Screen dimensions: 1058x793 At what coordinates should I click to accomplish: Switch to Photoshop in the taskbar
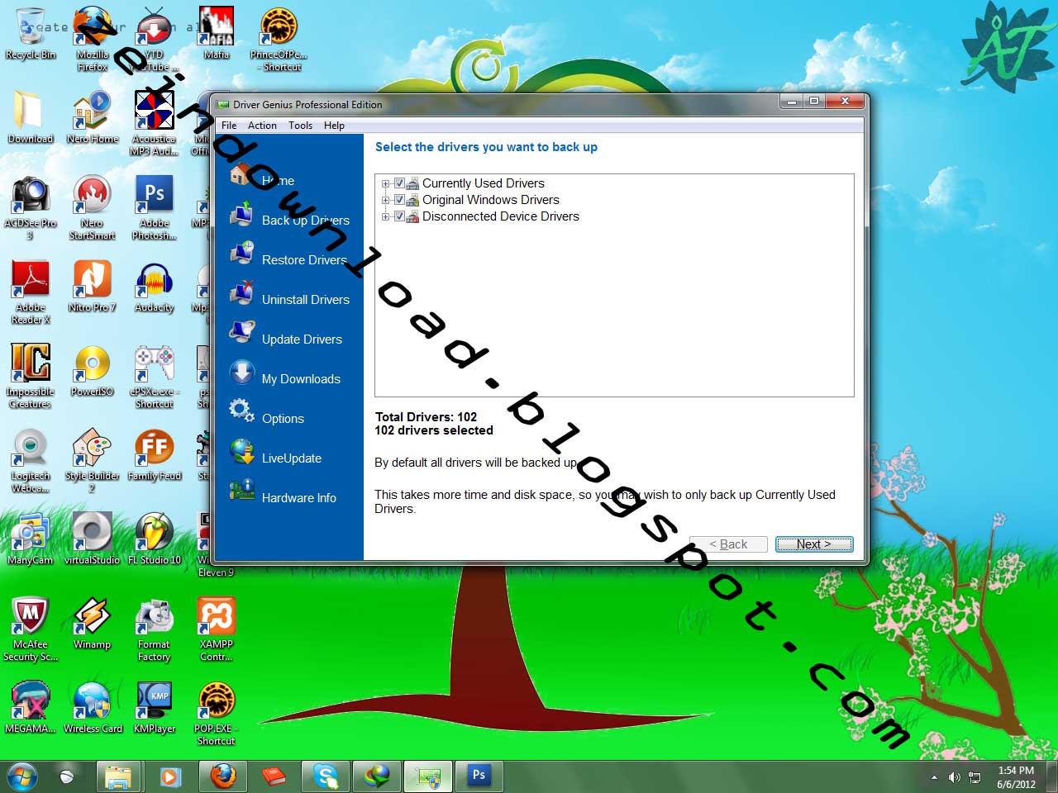pos(479,777)
